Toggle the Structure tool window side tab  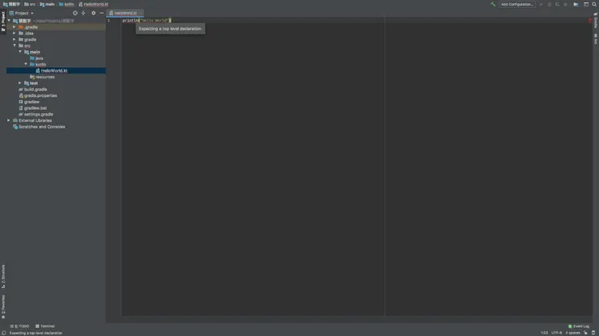point(3,277)
